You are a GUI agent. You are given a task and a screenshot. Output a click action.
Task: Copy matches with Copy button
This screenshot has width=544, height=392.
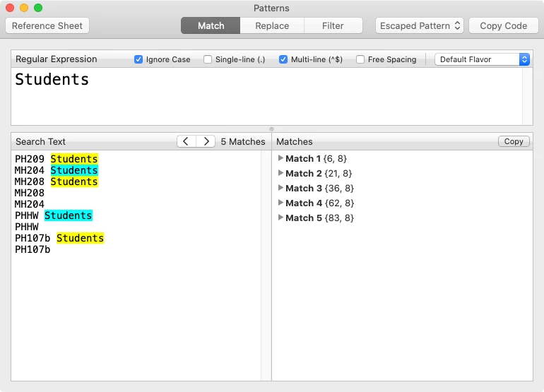click(514, 141)
